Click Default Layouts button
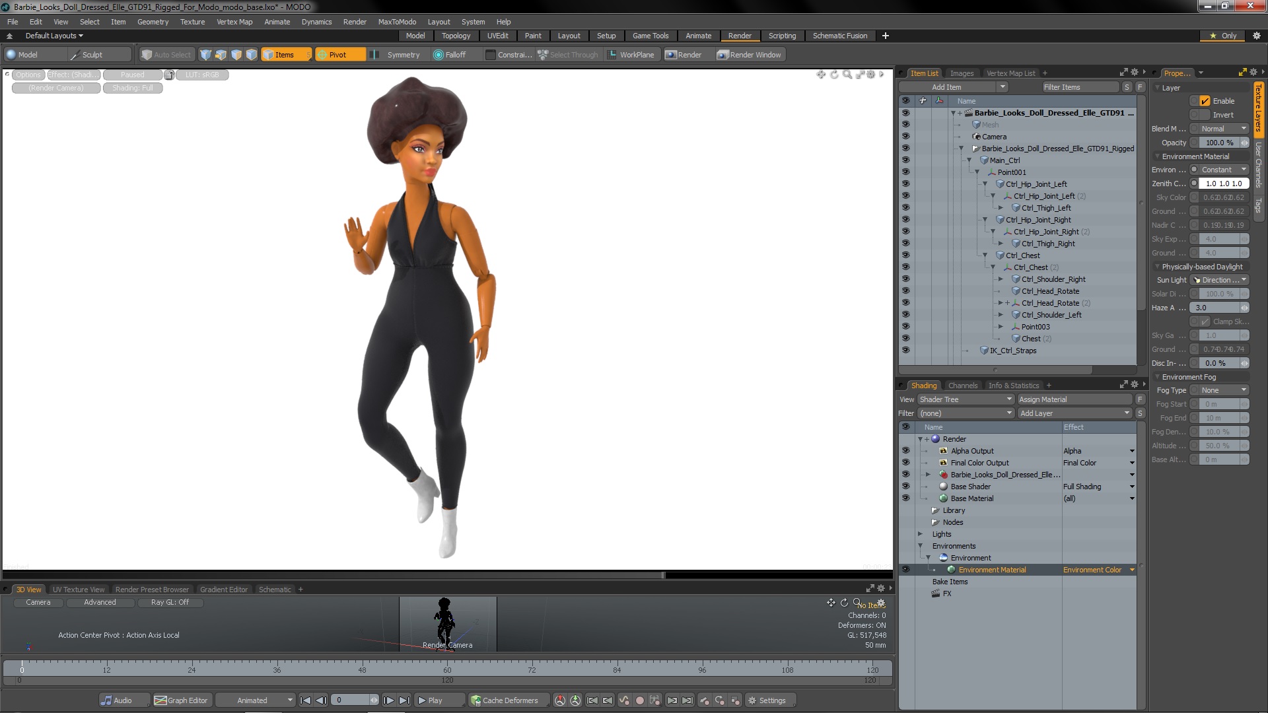 (54, 36)
